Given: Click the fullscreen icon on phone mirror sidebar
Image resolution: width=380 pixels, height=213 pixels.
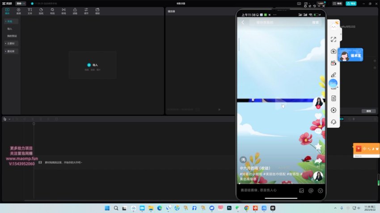Looking at the screenshot, I should (334, 40).
